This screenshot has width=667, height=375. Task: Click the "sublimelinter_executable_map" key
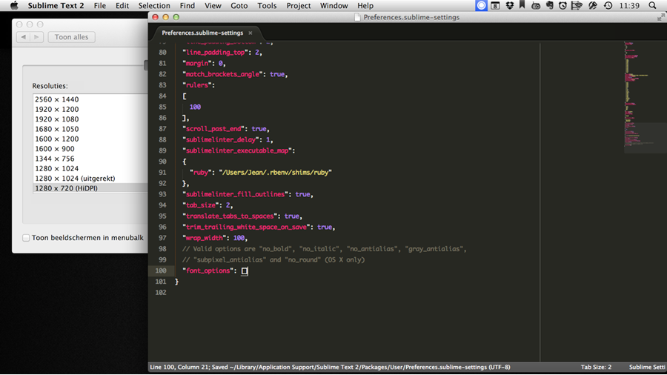[x=237, y=150]
